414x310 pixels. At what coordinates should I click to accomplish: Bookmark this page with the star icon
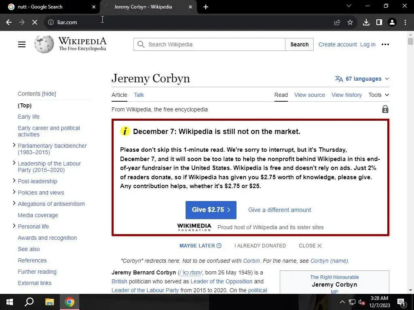(350, 23)
